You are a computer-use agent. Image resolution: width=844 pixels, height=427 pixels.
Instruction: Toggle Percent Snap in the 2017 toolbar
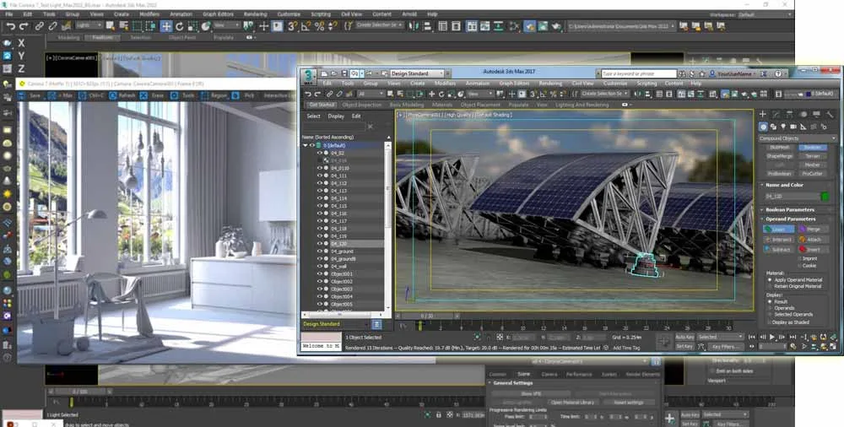[553, 94]
